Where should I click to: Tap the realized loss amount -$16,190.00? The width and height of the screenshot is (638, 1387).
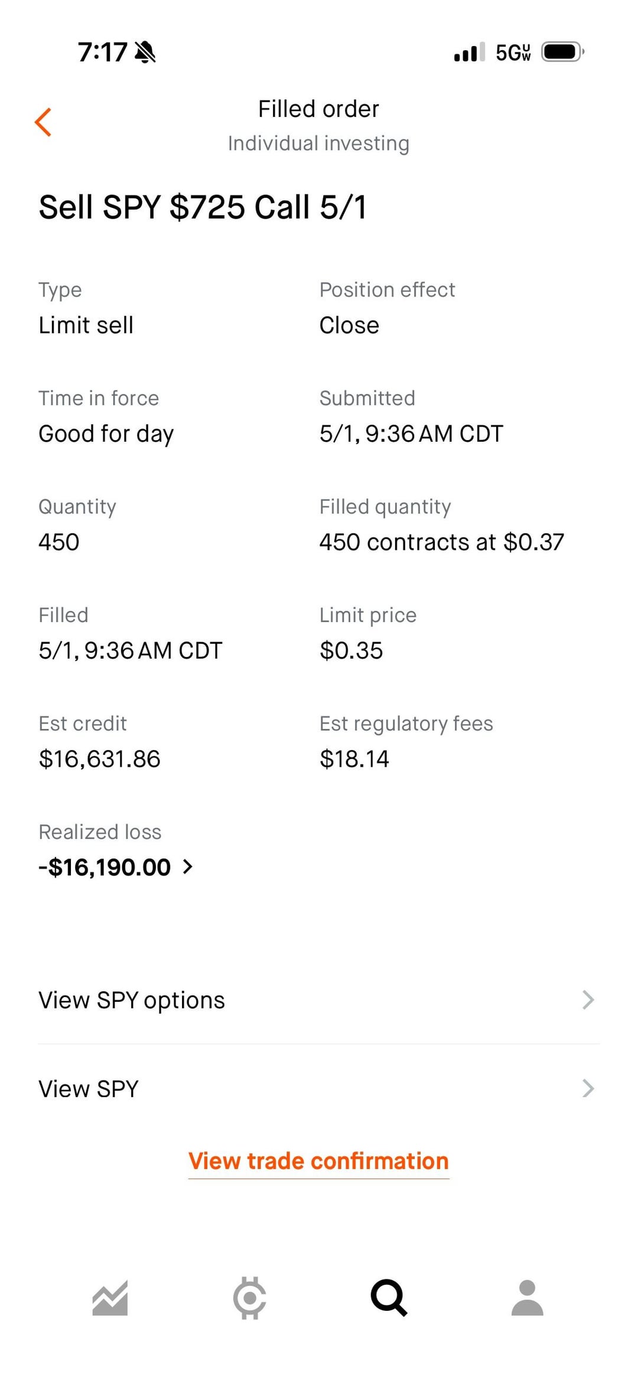105,867
